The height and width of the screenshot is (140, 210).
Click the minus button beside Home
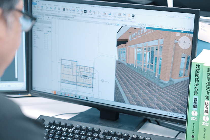(x=191, y=35)
